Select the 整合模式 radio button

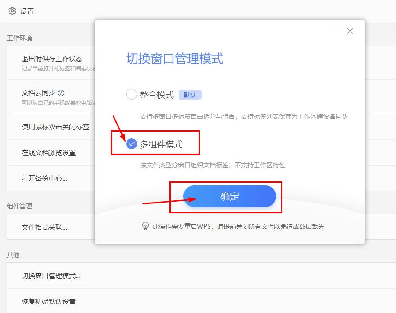tap(131, 94)
